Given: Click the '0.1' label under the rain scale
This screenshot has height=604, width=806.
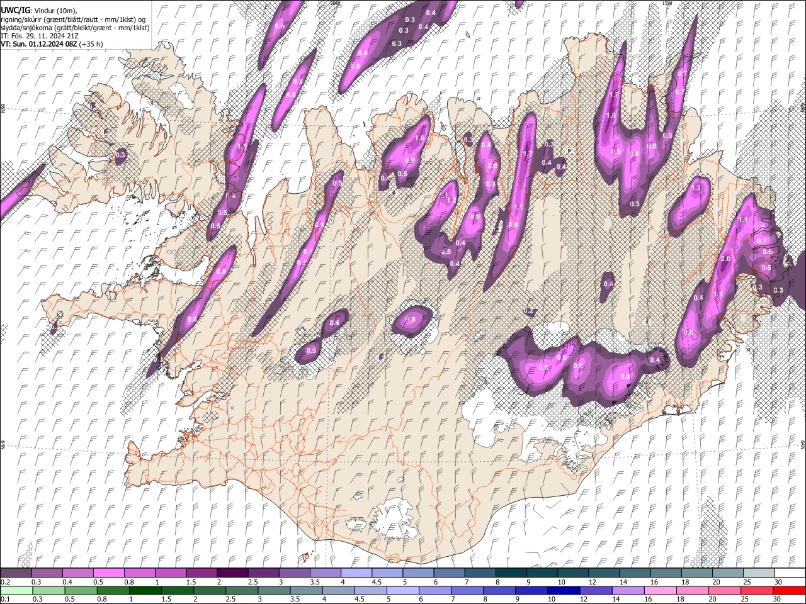Looking at the screenshot, I should 4,600.
